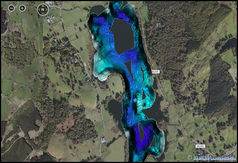238x163 pixels.
Task: Zoom in the map with plus button
Action: tap(22, 8)
